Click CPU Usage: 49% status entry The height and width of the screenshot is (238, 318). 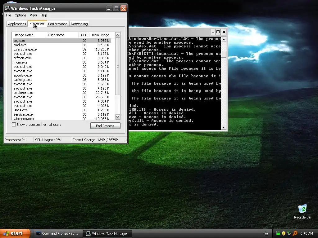[x=48, y=140]
